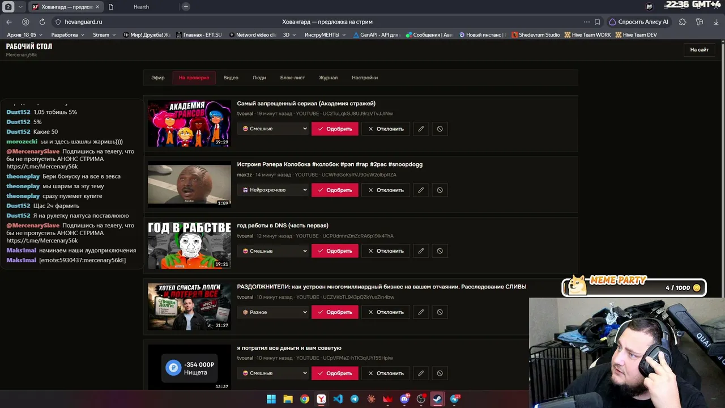Switch to the Эфир tab
725x408 pixels.
(158, 78)
